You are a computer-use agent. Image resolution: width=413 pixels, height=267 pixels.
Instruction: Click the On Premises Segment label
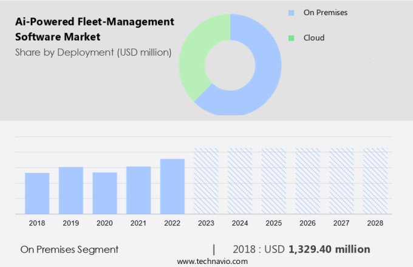point(69,249)
